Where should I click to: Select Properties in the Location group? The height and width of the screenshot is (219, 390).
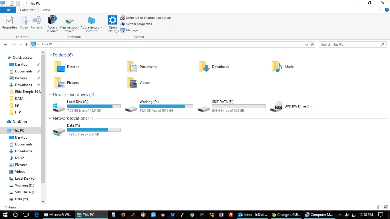[x=9, y=23]
